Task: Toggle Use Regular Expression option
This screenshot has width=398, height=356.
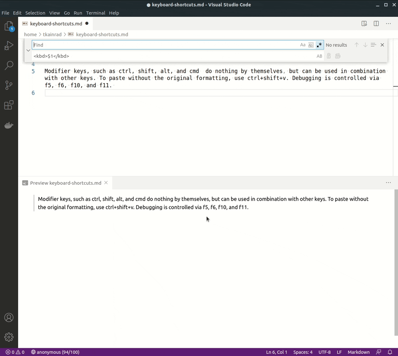Action: 319,45
